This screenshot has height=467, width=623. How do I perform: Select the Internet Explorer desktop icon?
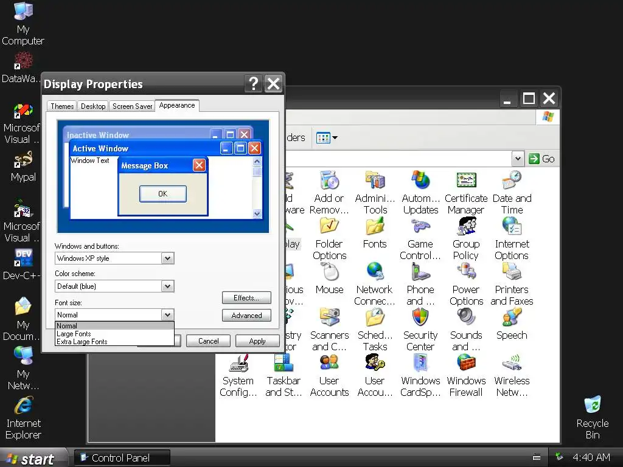[23, 418]
